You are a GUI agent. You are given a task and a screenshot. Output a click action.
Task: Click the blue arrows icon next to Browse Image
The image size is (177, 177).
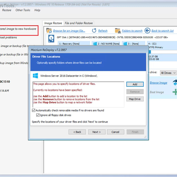click(175, 82)
